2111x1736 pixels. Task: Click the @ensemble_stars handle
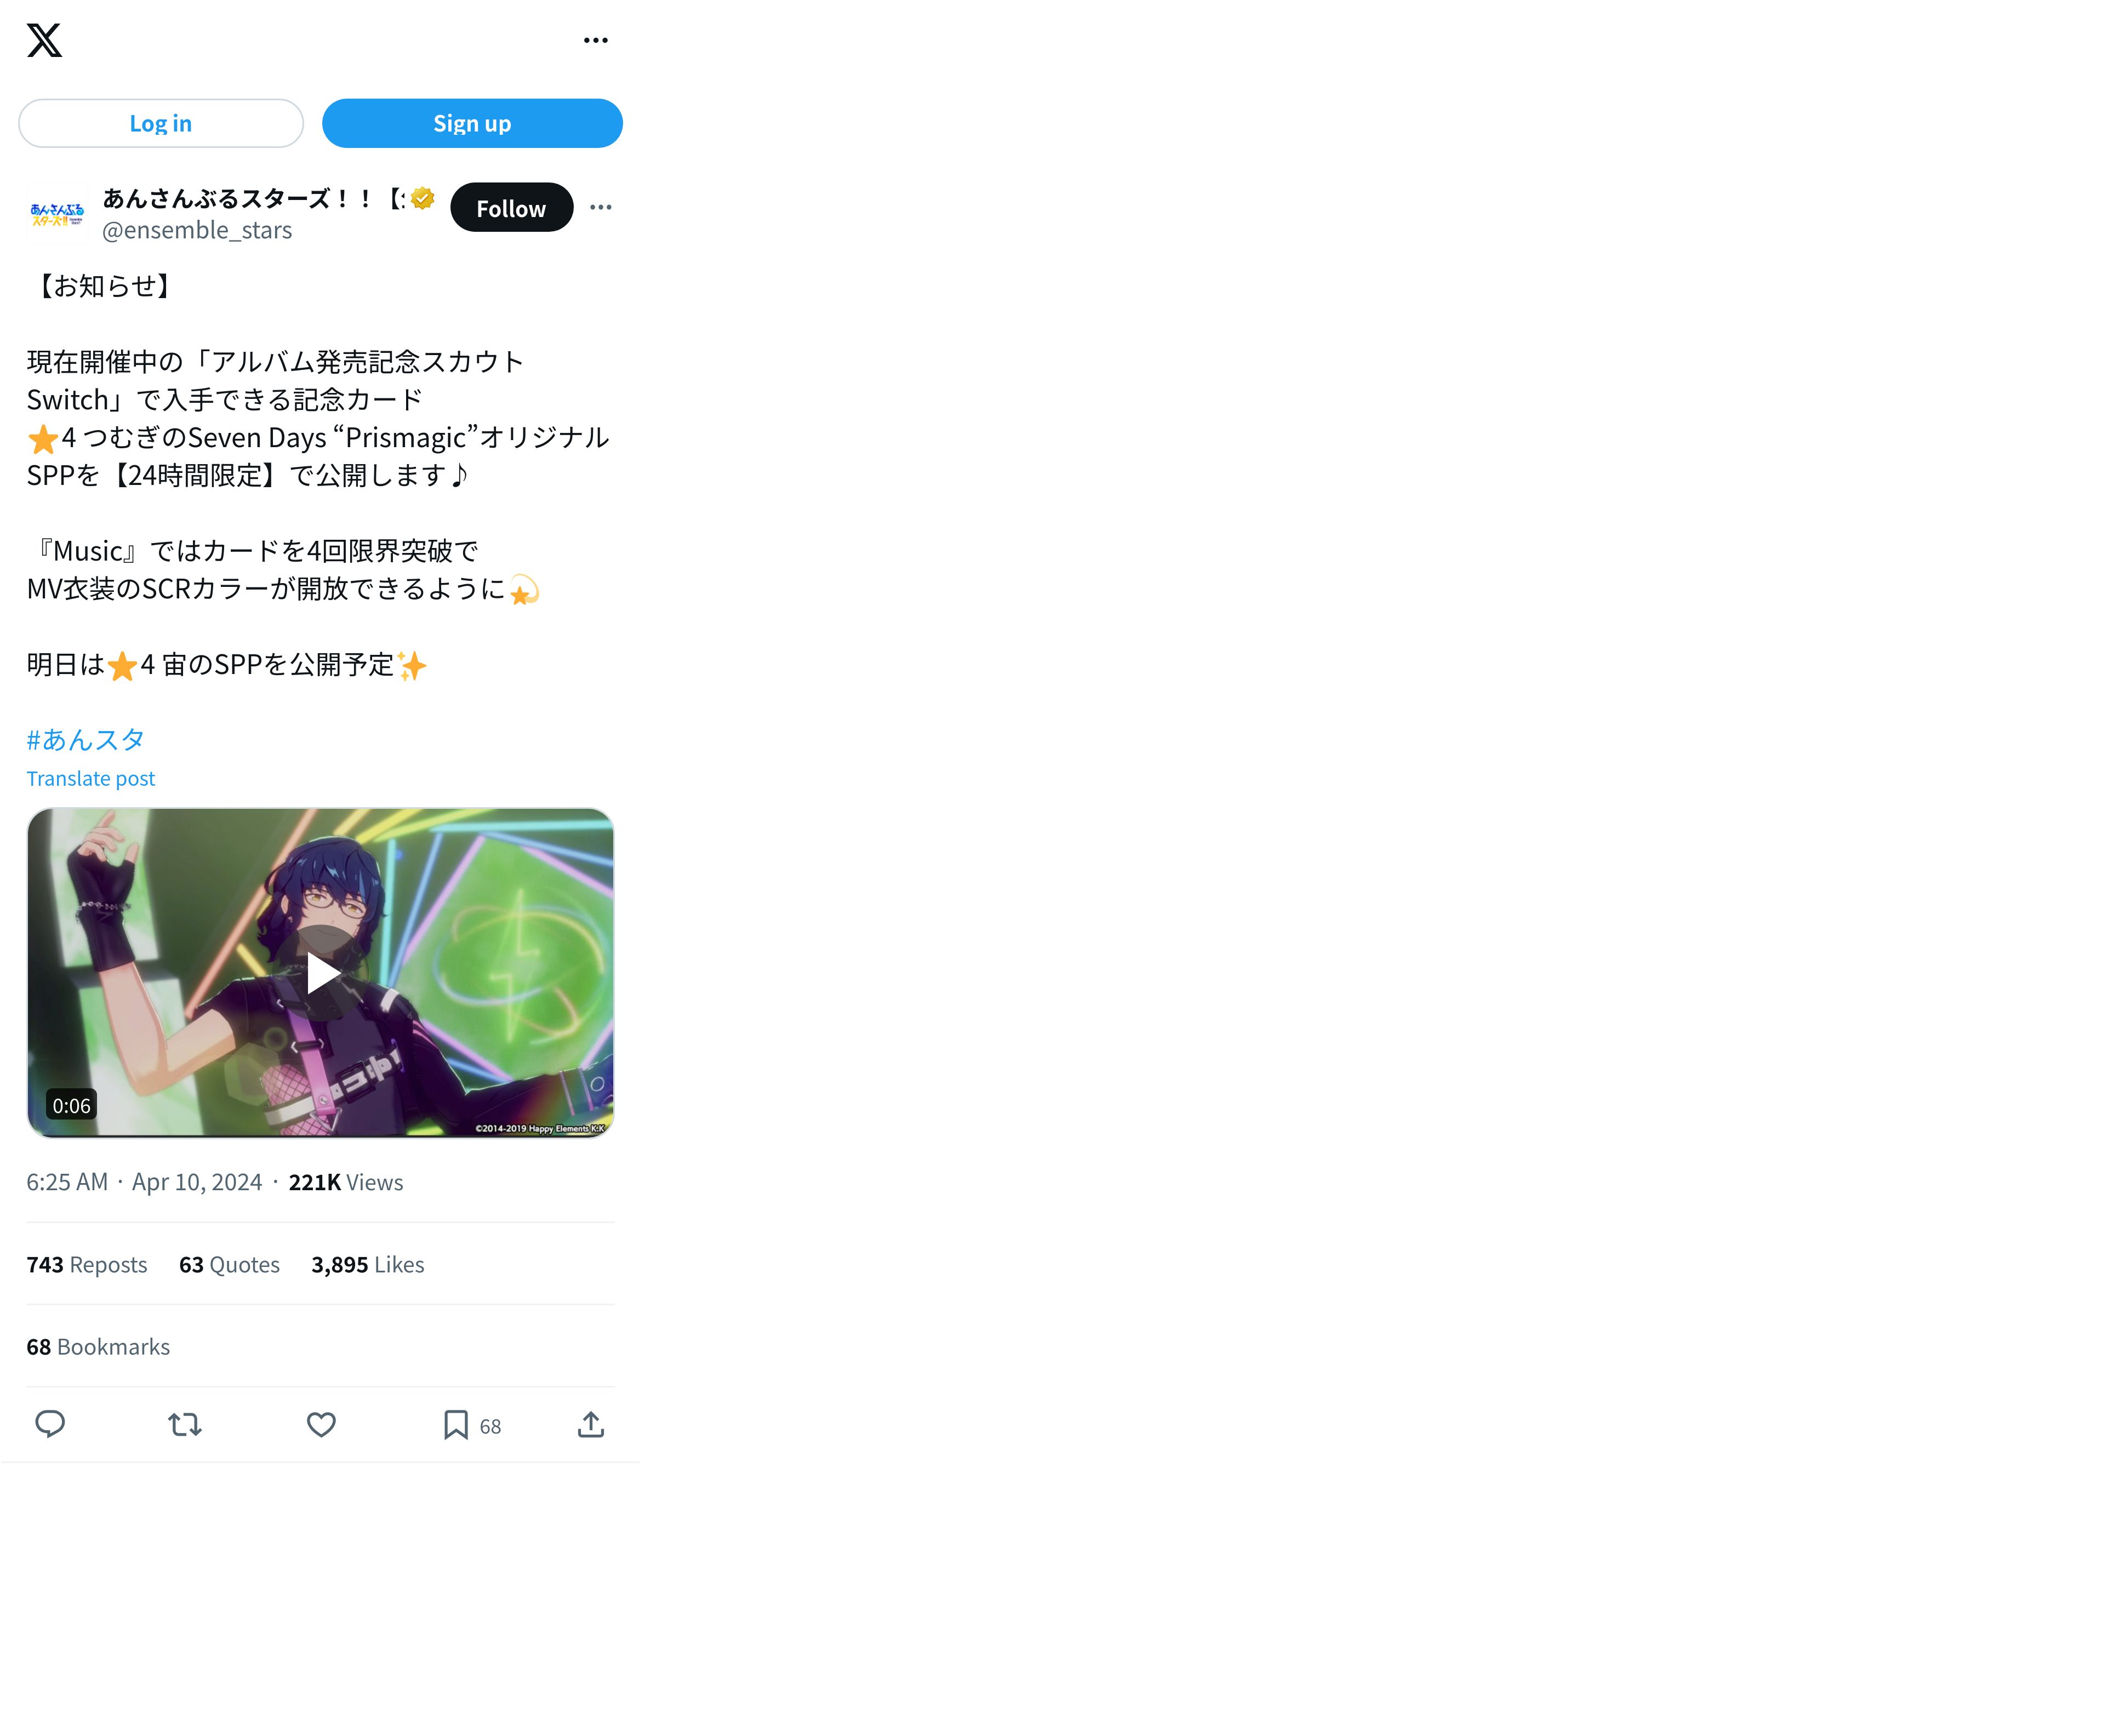coord(197,230)
